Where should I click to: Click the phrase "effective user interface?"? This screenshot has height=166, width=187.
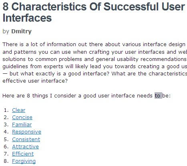coord(35,81)
